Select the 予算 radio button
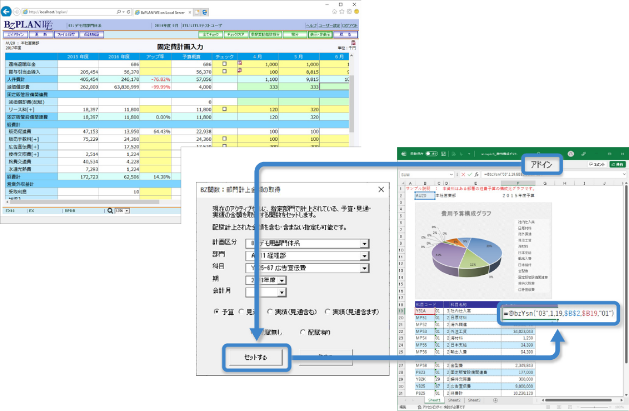Image resolution: width=629 pixels, height=411 pixels. click(217, 311)
